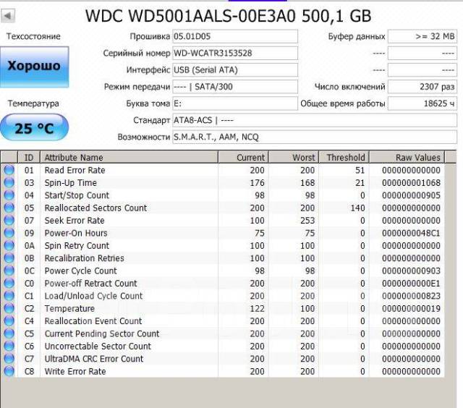Select status circle for UltraDMA CRC Error Count
The height and width of the screenshot is (408, 463).
pos(9,359)
